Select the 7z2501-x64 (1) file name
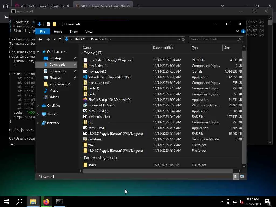Image resolution: width=276 pixels, height=207 pixels. pos(98,111)
